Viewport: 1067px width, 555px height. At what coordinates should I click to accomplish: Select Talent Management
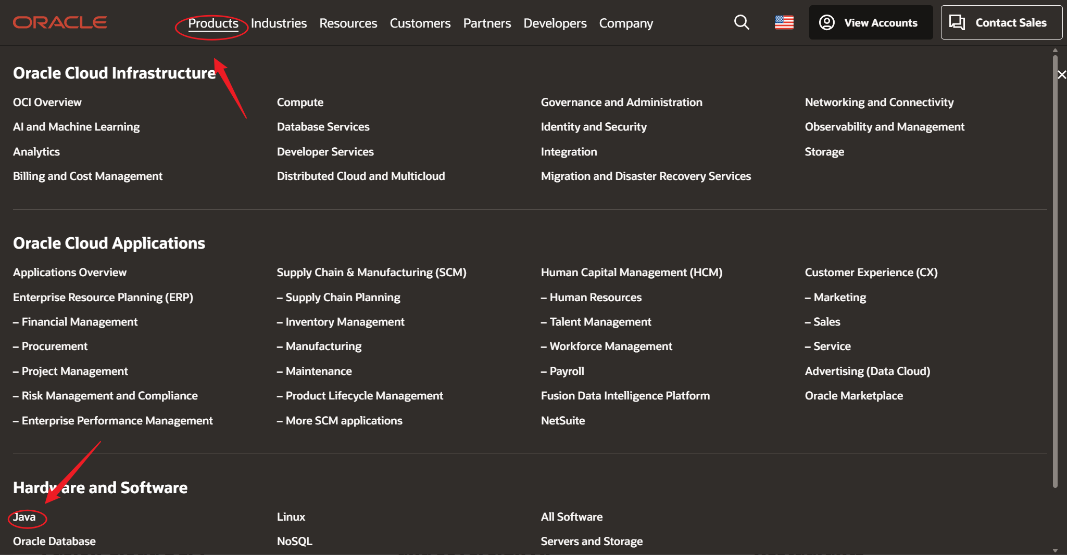(x=596, y=322)
